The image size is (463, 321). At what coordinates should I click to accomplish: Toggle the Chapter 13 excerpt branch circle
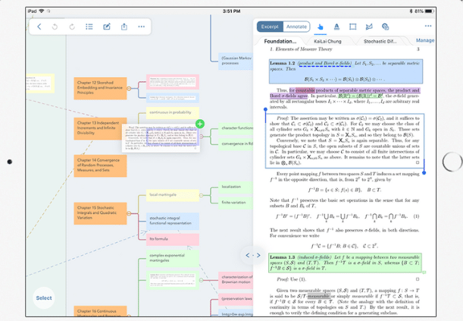(x=202, y=137)
